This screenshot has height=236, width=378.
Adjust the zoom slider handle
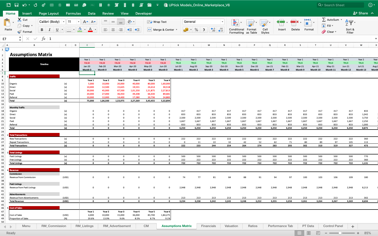click(x=340, y=233)
